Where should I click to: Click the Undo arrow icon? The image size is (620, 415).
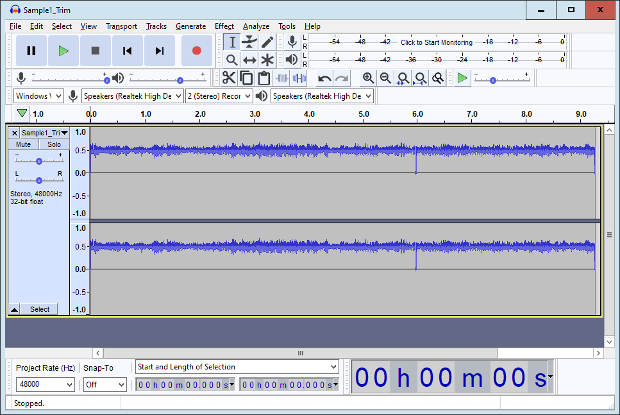[x=324, y=78]
